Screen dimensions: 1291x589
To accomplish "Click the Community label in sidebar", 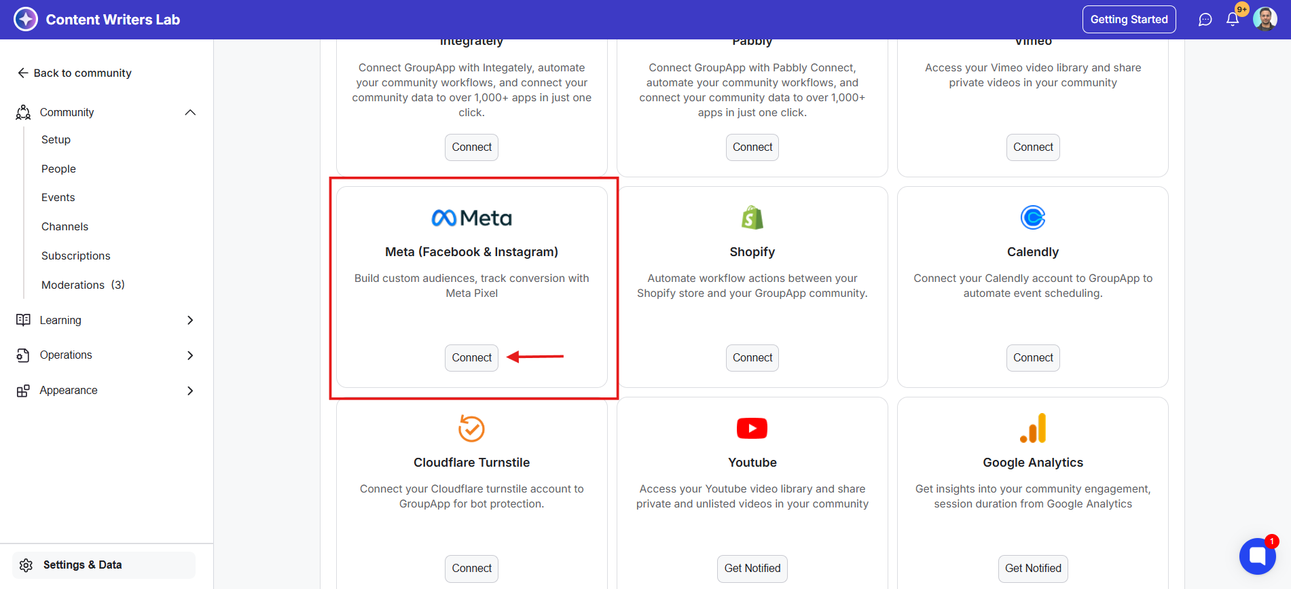I will [67, 112].
